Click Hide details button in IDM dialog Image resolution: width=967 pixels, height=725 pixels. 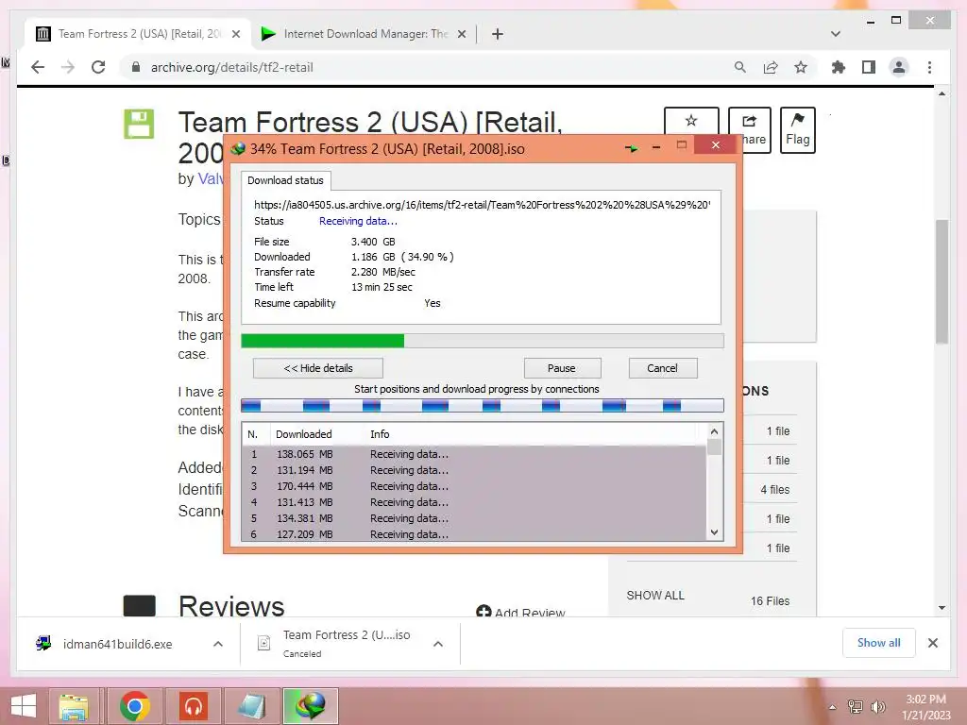pos(317,368)
